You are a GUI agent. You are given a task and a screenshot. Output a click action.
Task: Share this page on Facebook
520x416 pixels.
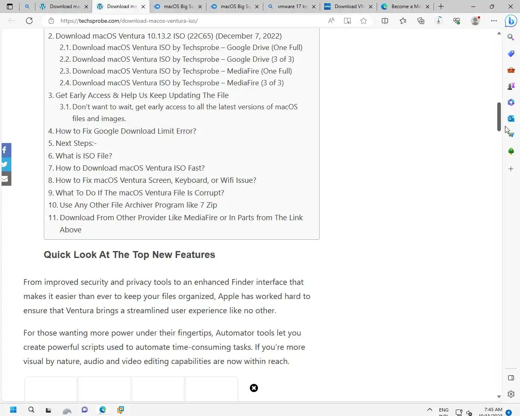pos(6,150)
